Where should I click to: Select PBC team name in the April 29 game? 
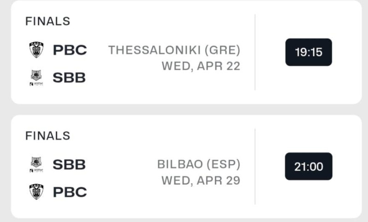point(70,191)
